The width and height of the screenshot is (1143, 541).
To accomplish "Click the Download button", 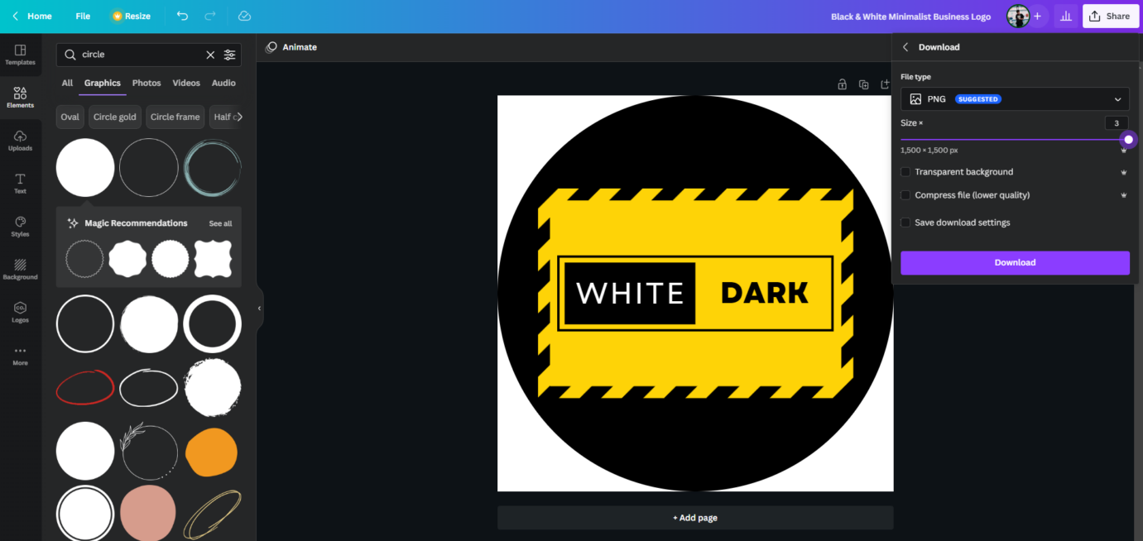I will [1015, 262].
